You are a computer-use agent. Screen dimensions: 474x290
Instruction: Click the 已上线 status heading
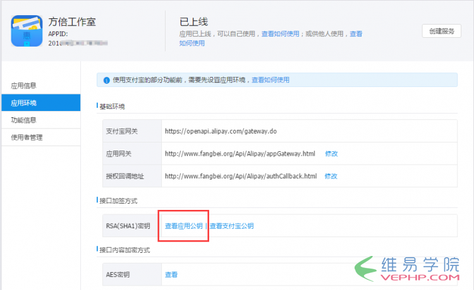193,21
